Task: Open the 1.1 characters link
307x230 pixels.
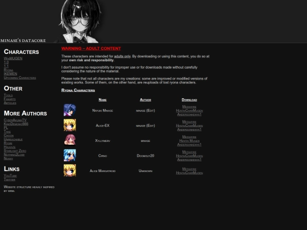Action: tap(6, 66)
